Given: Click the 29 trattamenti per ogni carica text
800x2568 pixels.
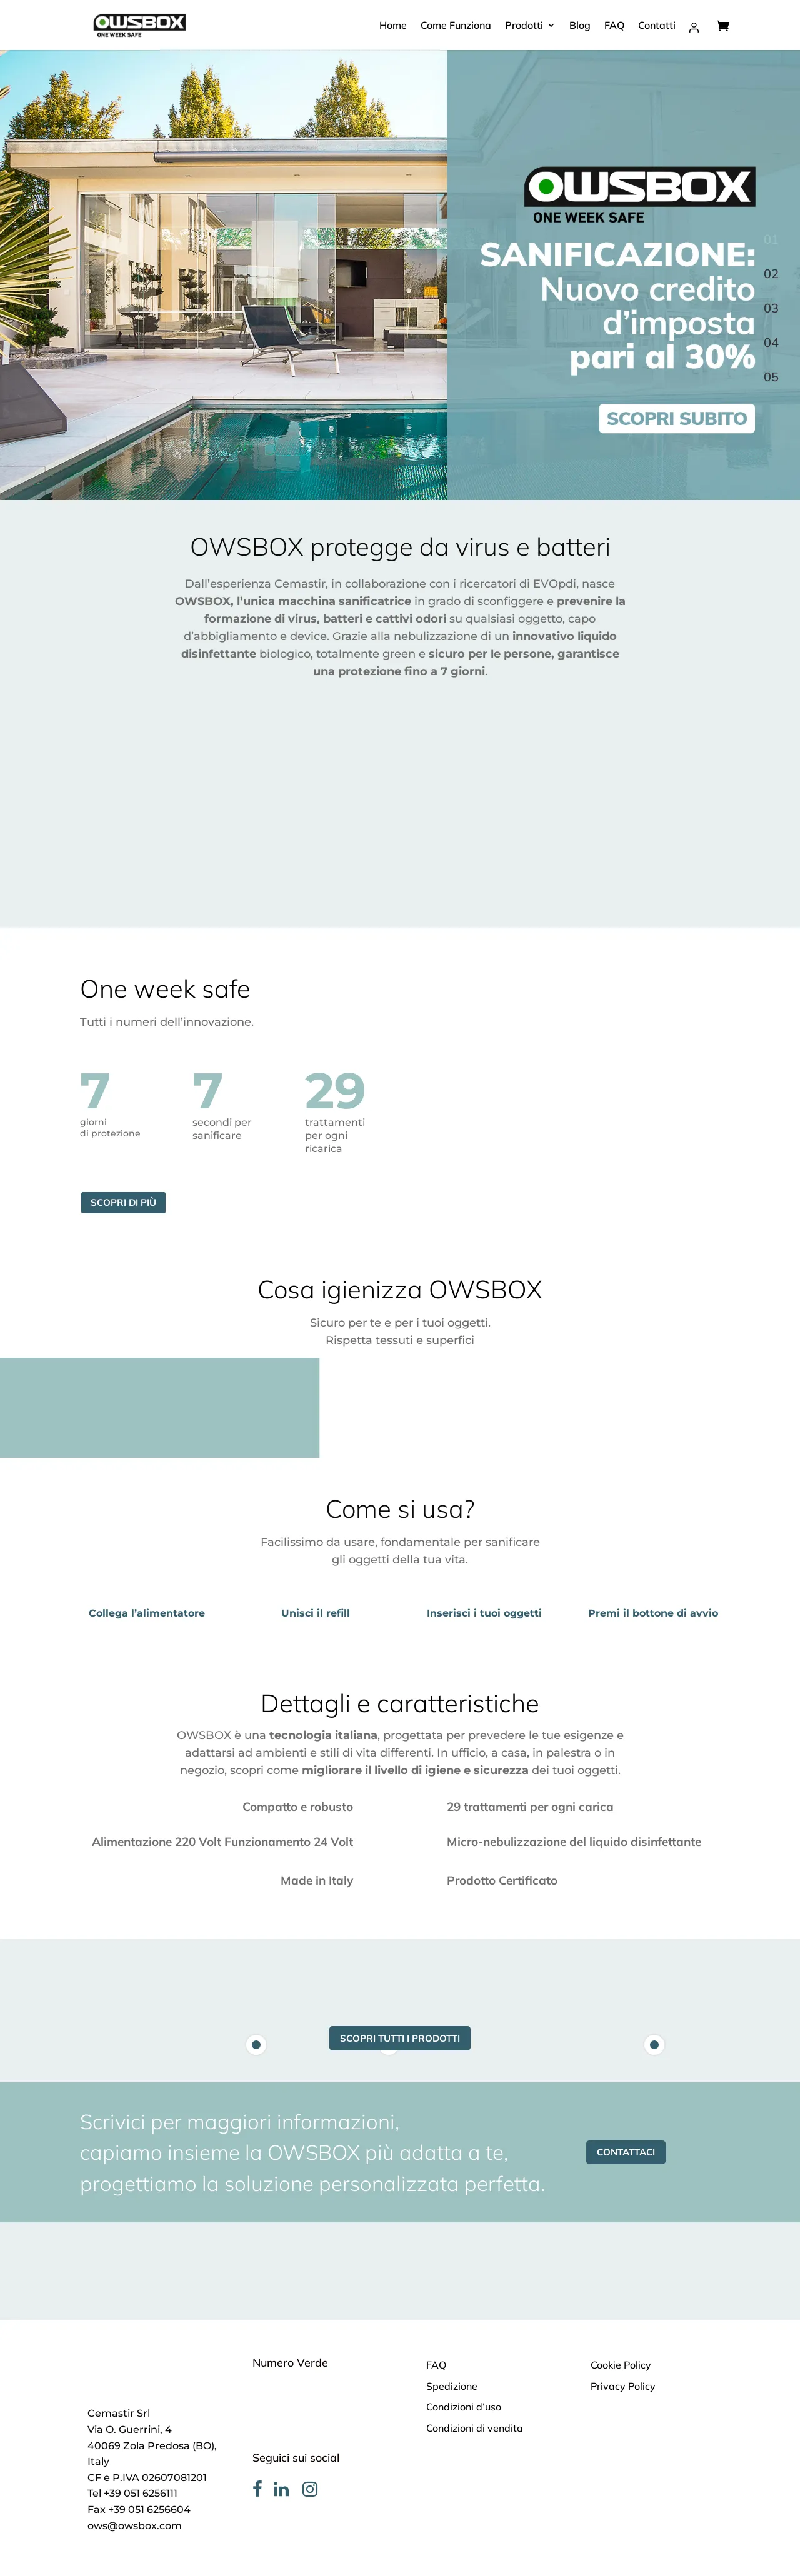Looking at the screenshot, I should click(530, 1807).
